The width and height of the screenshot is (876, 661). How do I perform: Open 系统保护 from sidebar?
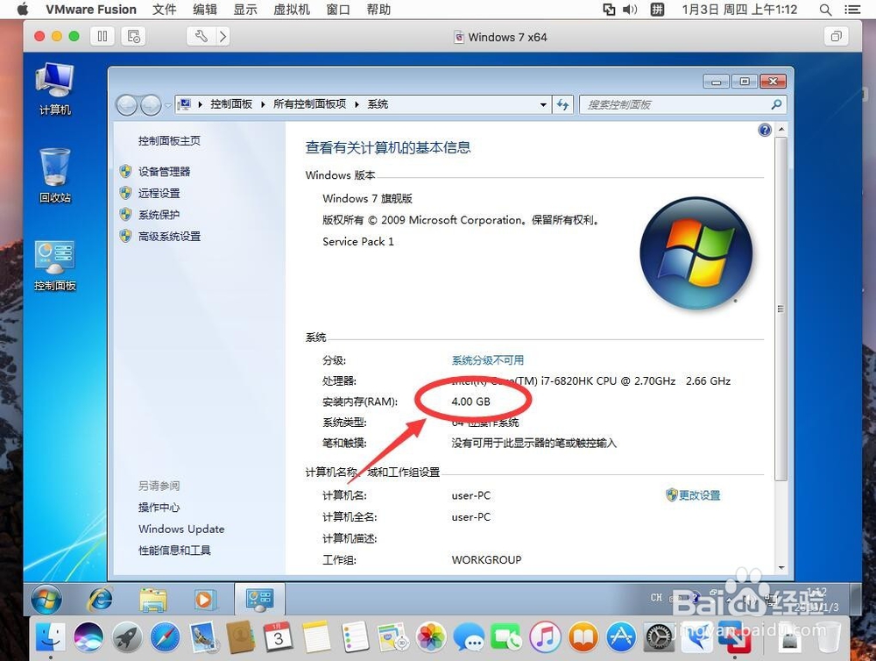[159, 215]
